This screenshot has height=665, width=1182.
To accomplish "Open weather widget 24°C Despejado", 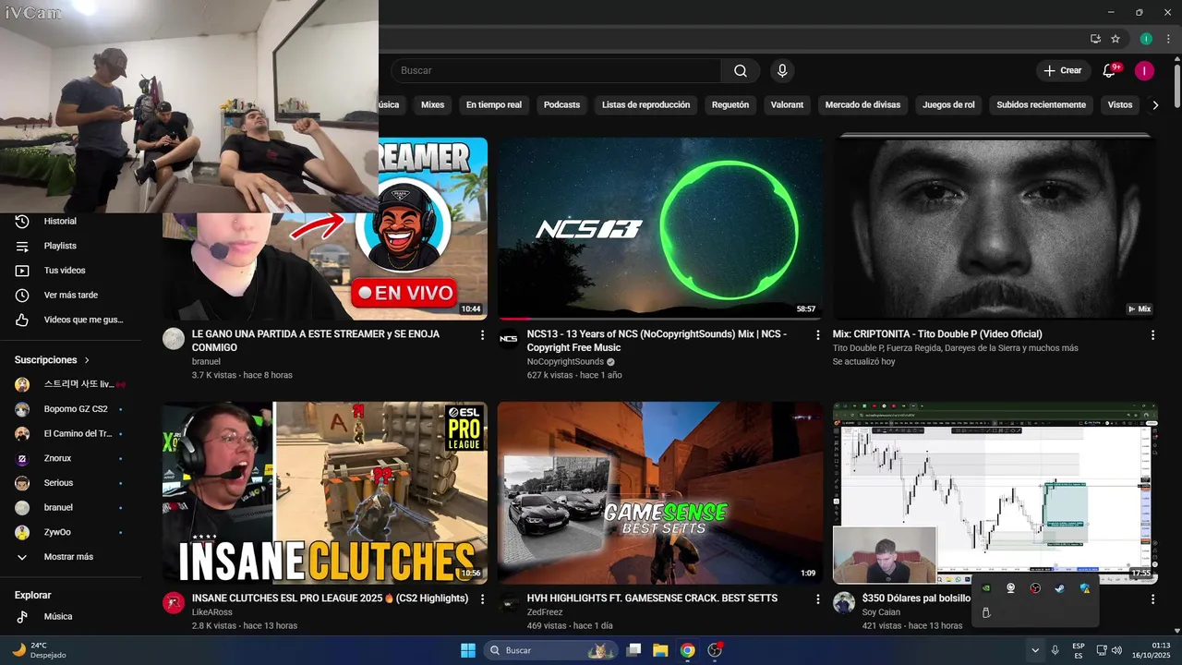I will 39,650.
